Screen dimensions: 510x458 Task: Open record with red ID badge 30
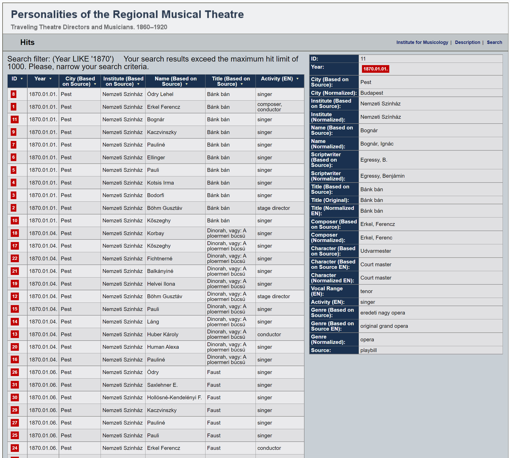tap(15, 397)
